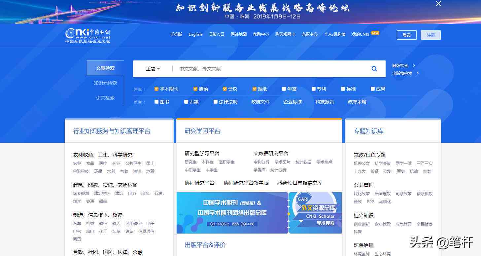Open 创业创新 topic link
The height and width of the screenshot is (256, 481).
point(362,224)
